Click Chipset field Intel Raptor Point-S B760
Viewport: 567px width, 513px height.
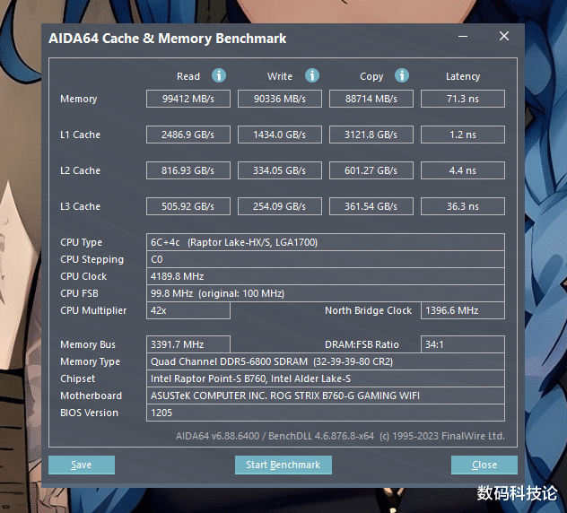[326, 378]
